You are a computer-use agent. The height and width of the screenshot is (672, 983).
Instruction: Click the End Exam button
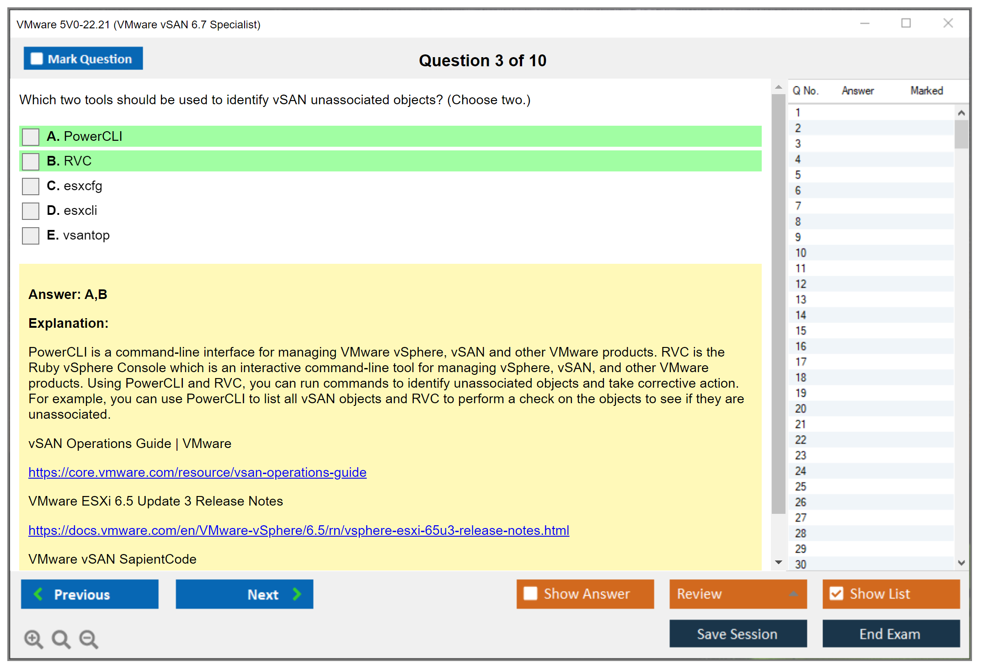(890, 634)
